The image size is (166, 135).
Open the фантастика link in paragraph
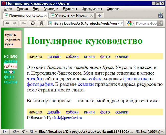click(x=136, y=79)
